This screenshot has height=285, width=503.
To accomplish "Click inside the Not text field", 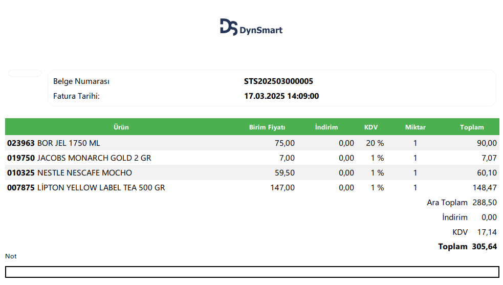I will tap(252, 272).
